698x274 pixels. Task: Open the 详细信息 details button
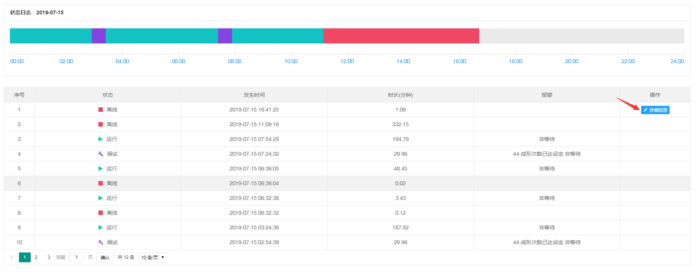pos(655,110)
